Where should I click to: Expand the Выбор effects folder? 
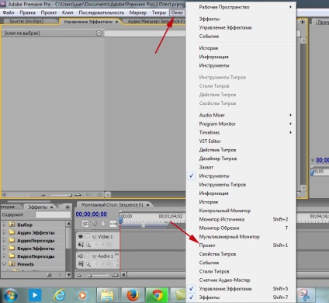pos(4,225)
